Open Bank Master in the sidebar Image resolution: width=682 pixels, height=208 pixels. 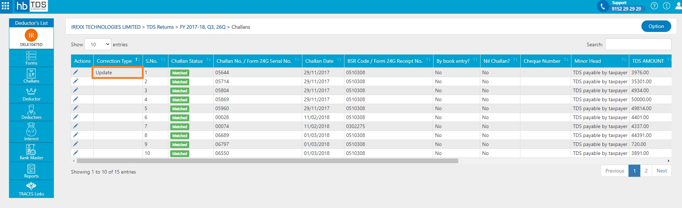31,152
